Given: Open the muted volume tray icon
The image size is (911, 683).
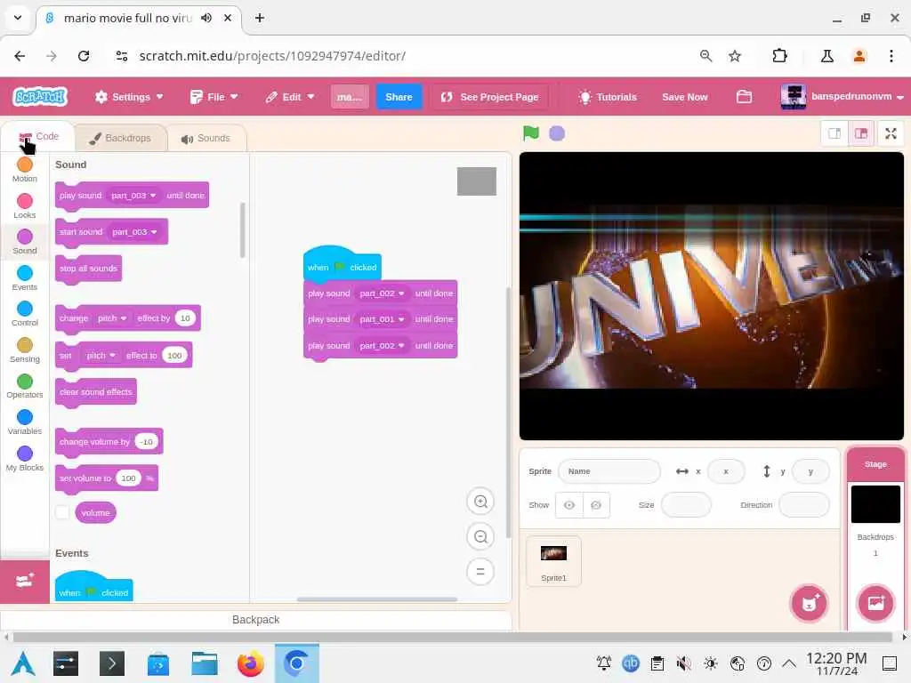Looking at the screenshot, I should 683,663.
